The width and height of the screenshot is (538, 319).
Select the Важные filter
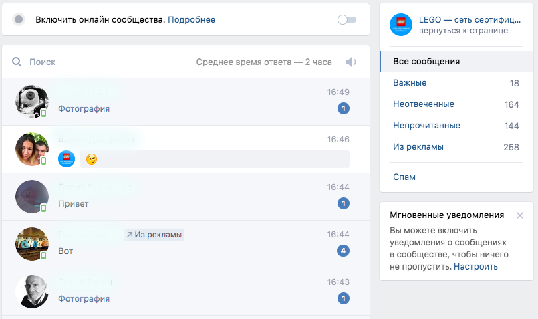[x=456, y=83]
